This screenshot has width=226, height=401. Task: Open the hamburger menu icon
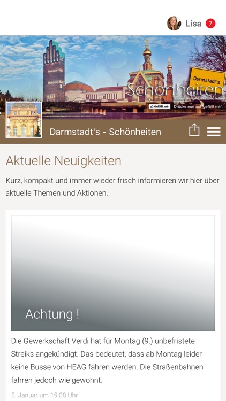[214, 132]
